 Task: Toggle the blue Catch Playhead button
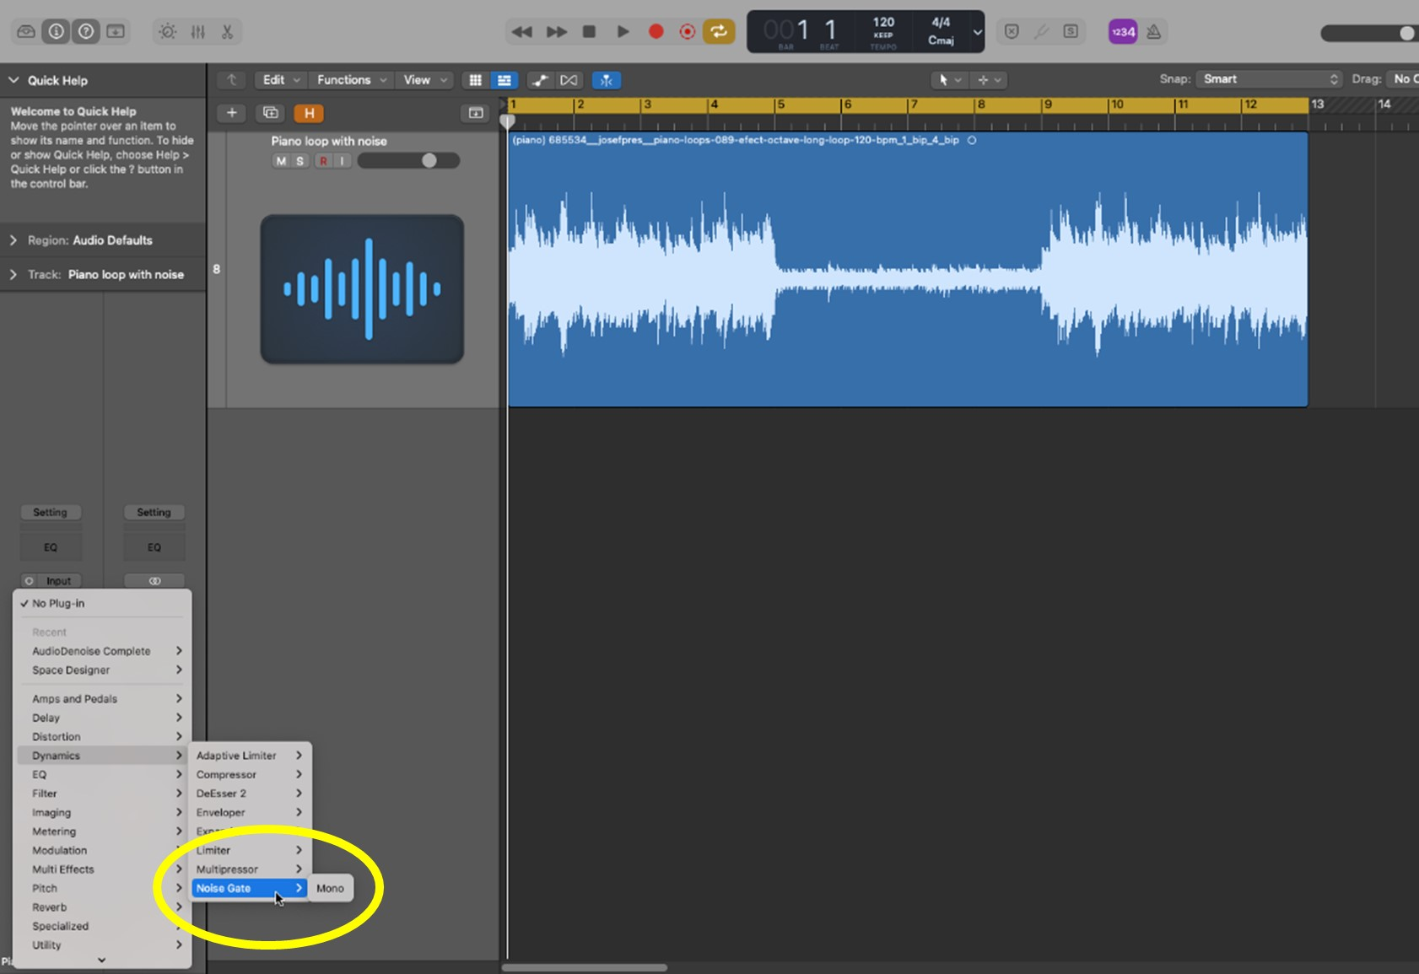(x=607, y=80)
